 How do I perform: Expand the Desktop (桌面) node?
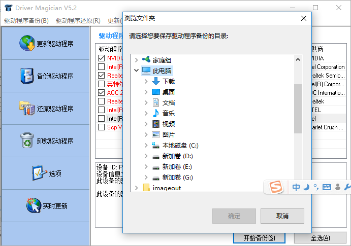coord(146,92)
